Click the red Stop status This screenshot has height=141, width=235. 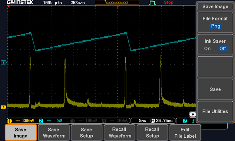[x=169, y=2]
